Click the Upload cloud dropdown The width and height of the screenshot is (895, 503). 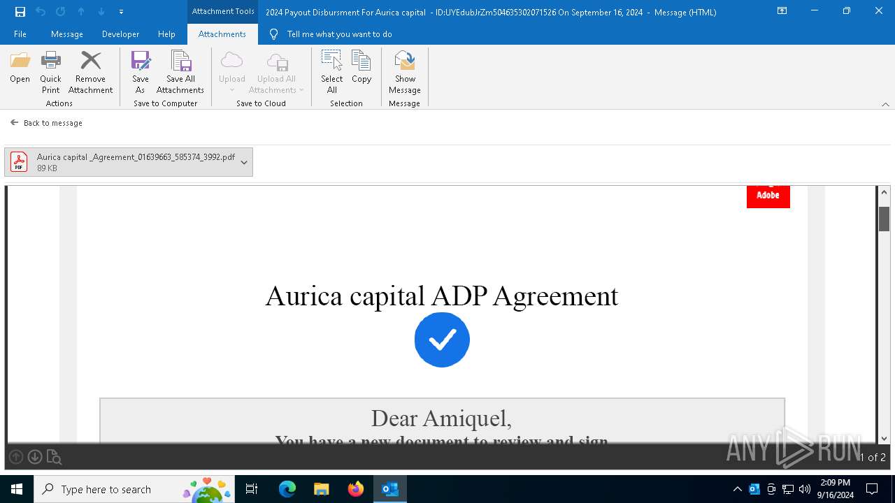pyautogui.click(x=231, y=72)
